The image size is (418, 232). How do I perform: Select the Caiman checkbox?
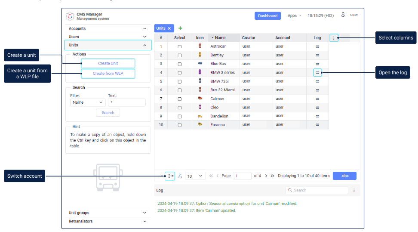[x=180, y=99]
